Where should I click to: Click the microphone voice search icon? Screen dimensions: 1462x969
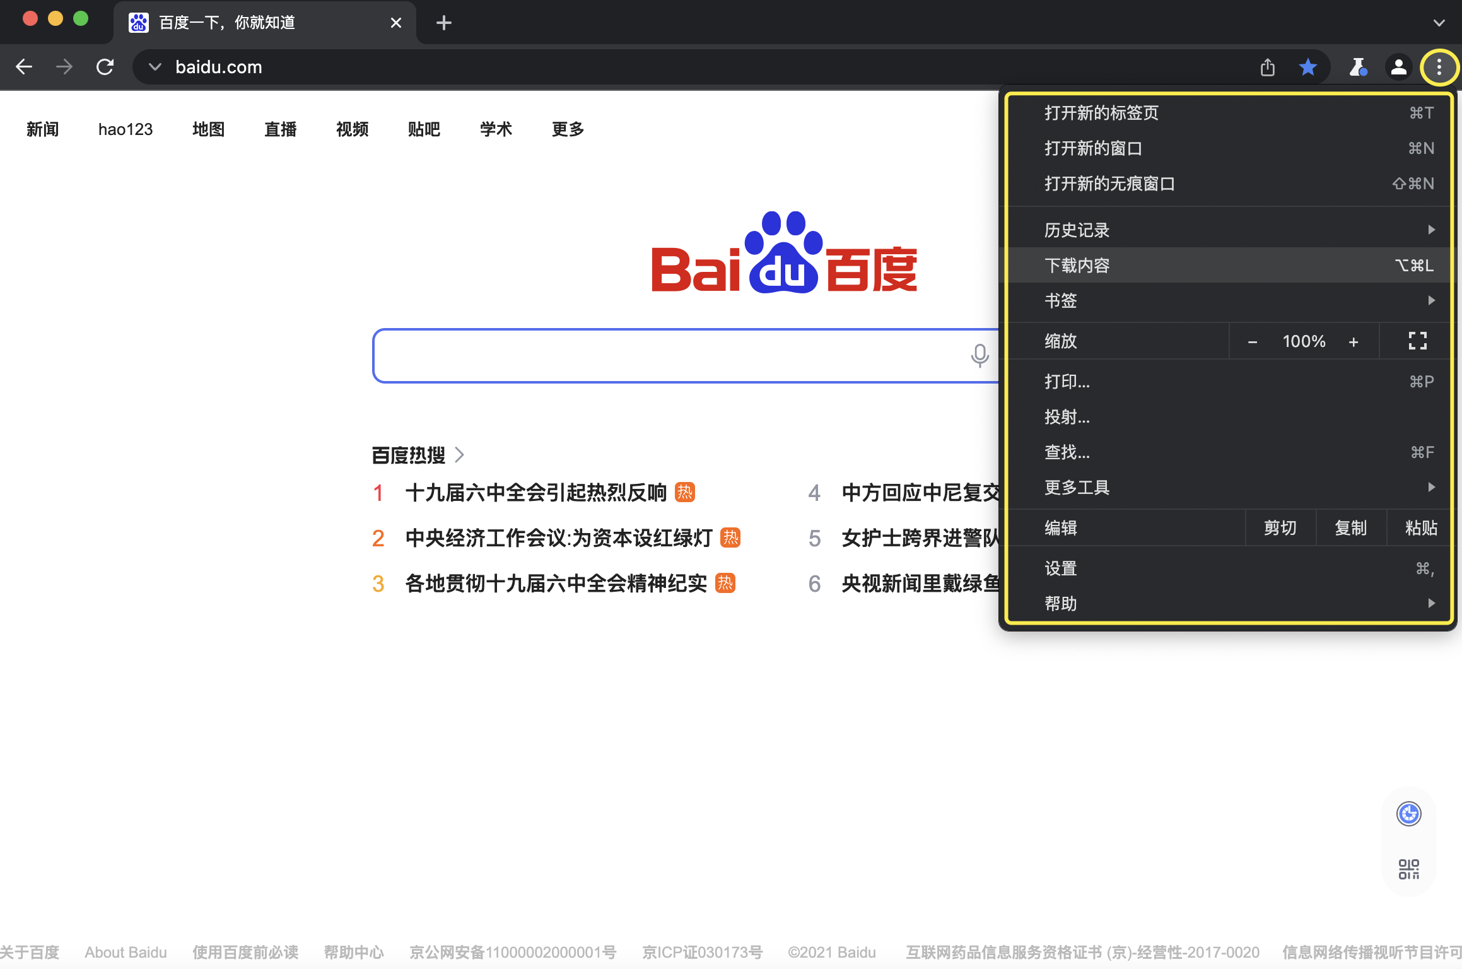[x=980, y=355]
